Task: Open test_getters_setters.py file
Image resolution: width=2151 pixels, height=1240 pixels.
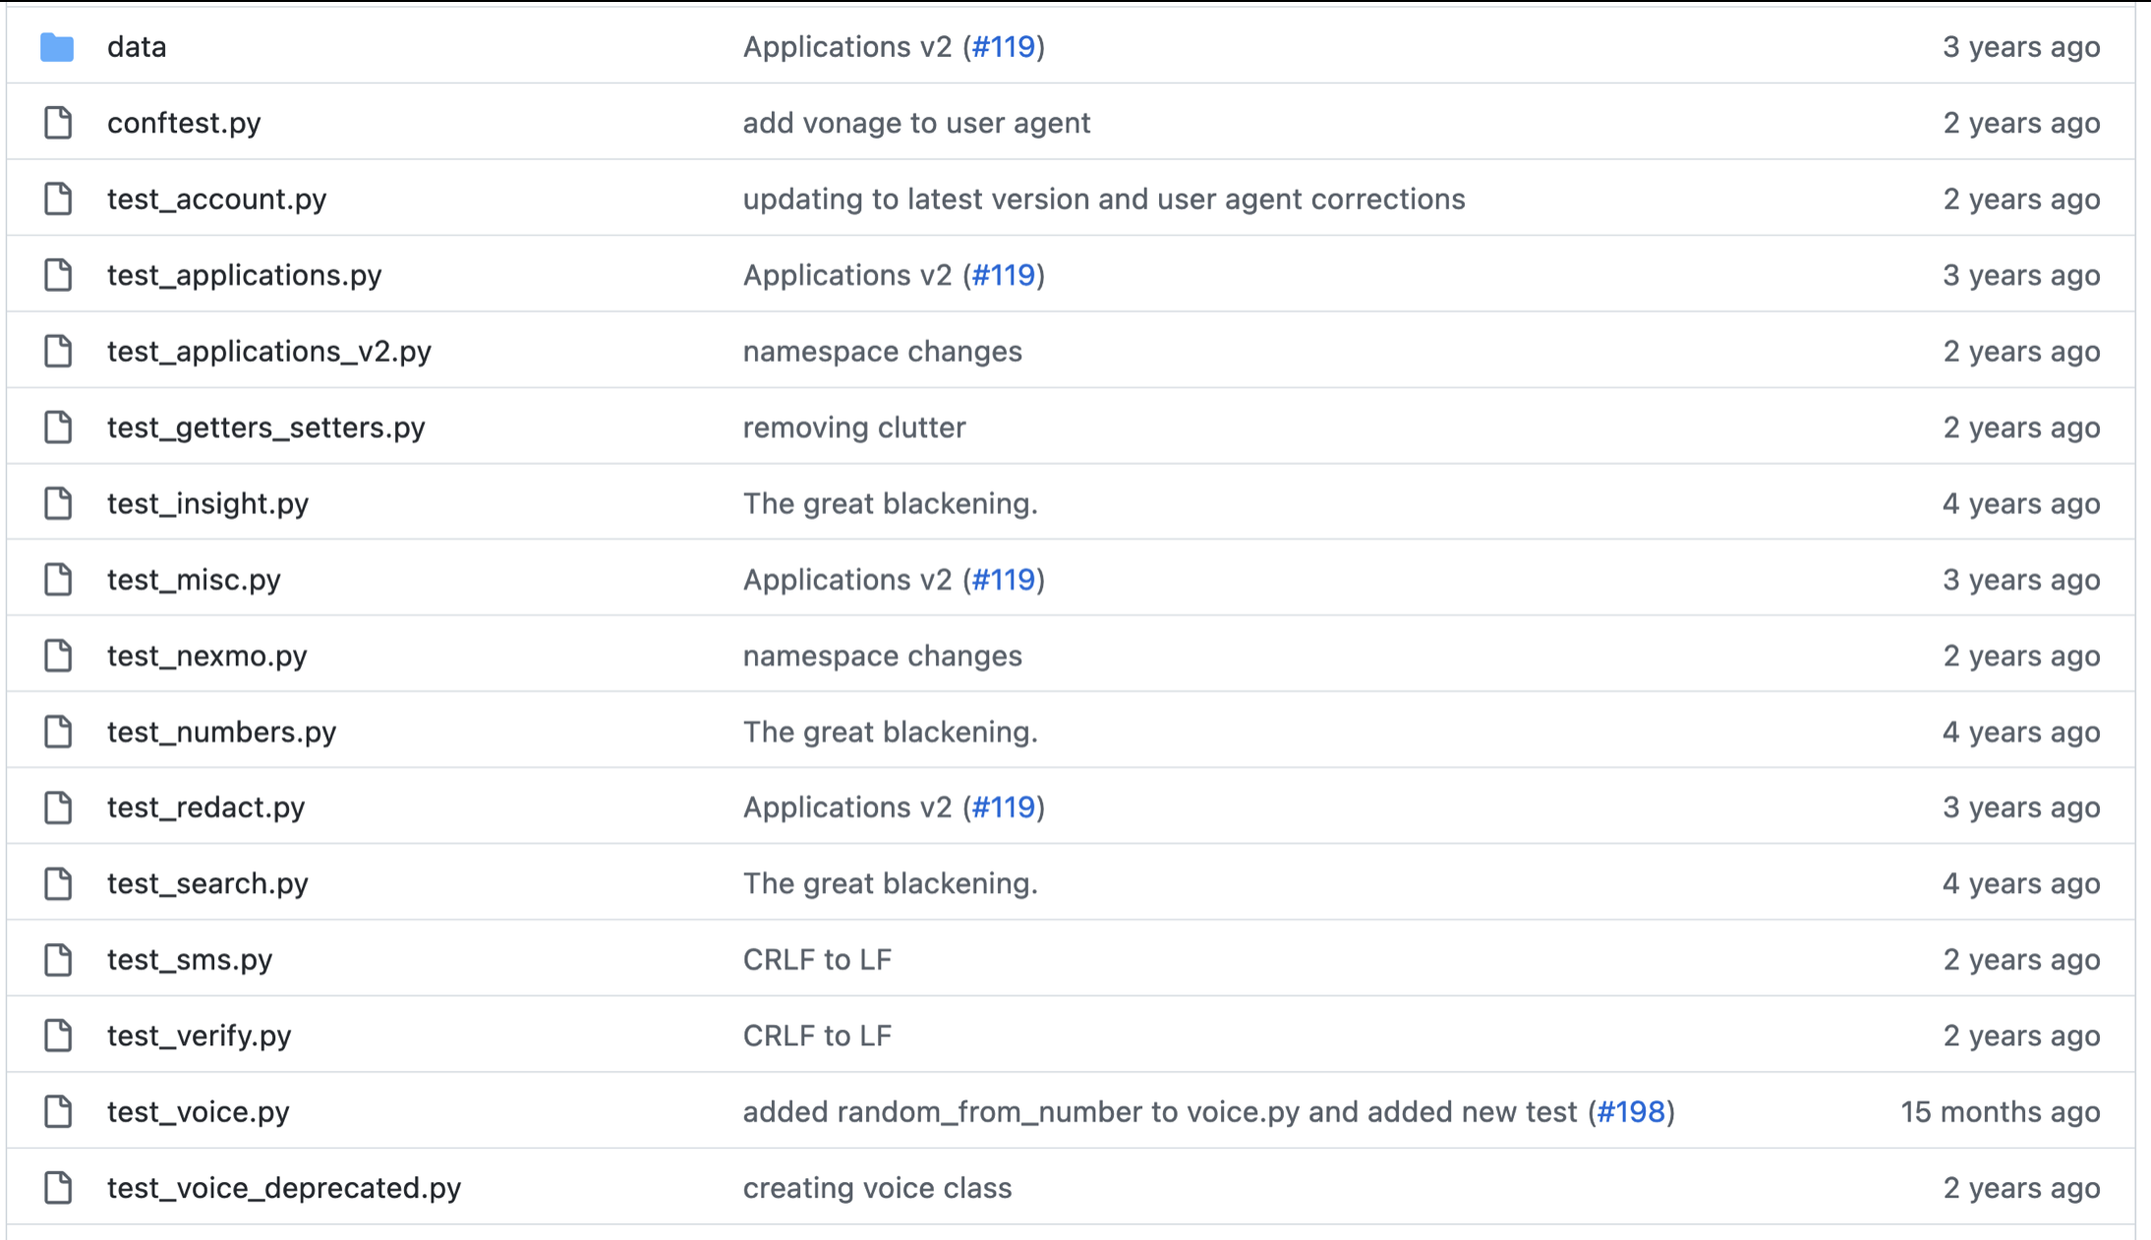Action: coord(265,427)
